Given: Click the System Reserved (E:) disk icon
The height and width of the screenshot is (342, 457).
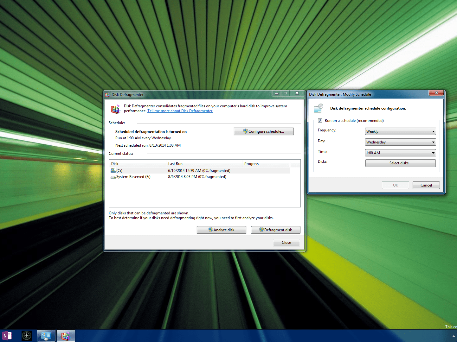Looking at the screenshot, I should coord(113,177).
